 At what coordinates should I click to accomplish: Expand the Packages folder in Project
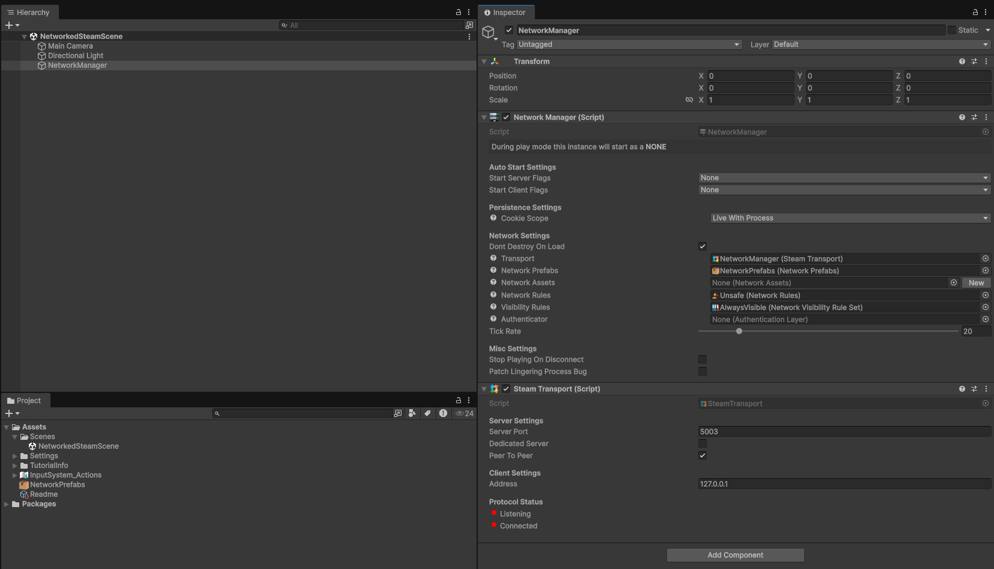7,504
